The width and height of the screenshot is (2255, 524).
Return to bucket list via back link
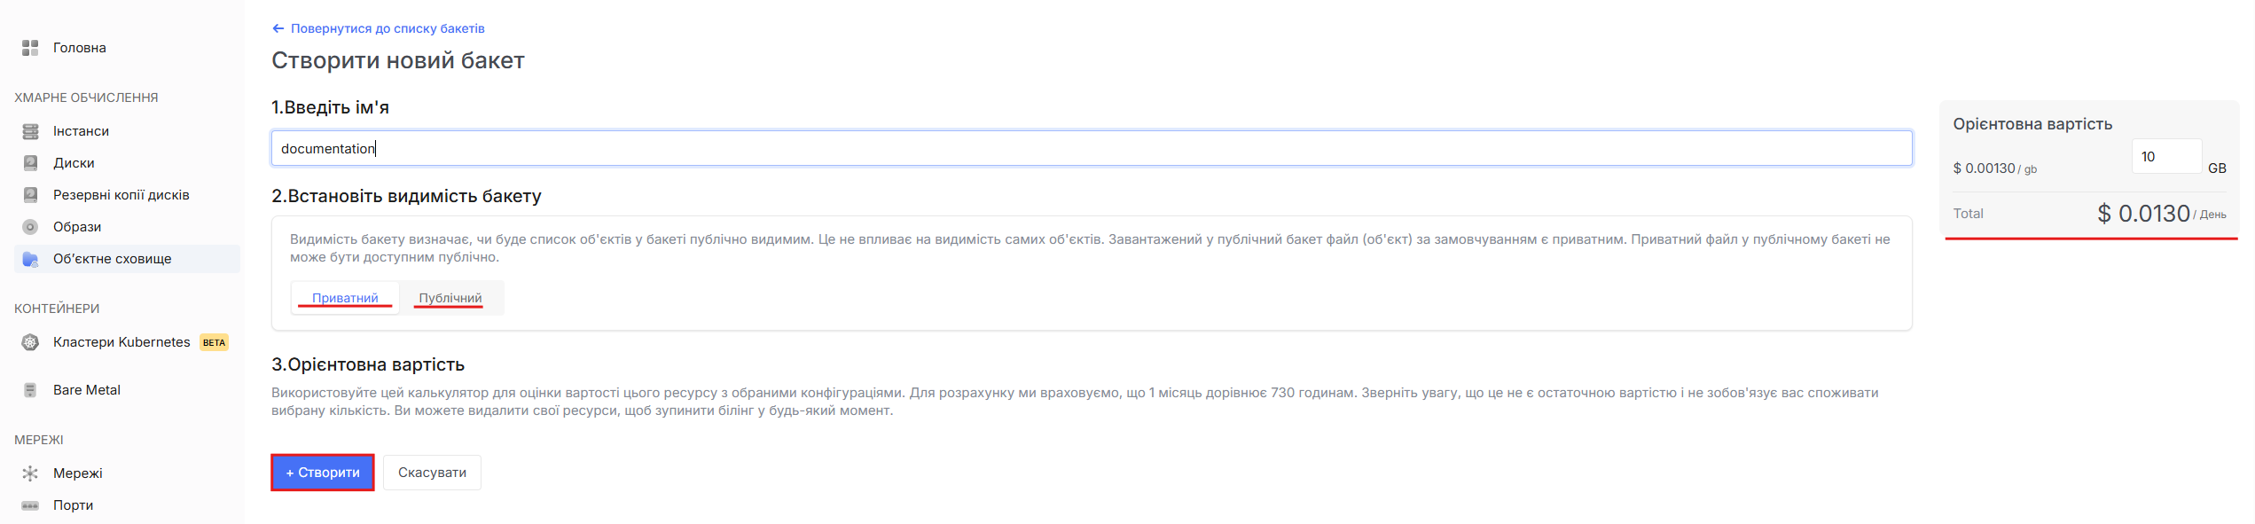(379, 28)
